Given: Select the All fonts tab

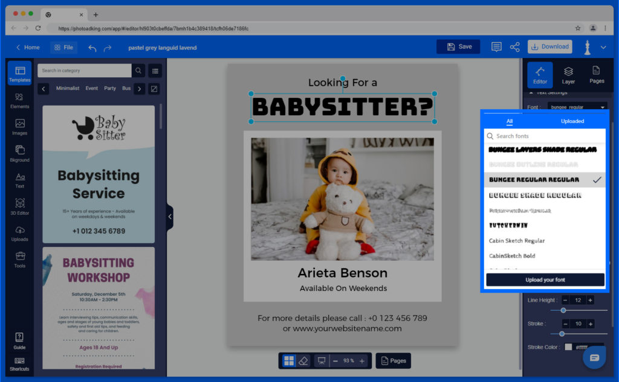Looking at the screenshot, I should (x=510, y=121).
